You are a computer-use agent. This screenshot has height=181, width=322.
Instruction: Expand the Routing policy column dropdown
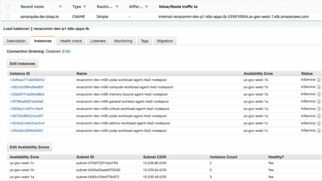coord(117,7)
